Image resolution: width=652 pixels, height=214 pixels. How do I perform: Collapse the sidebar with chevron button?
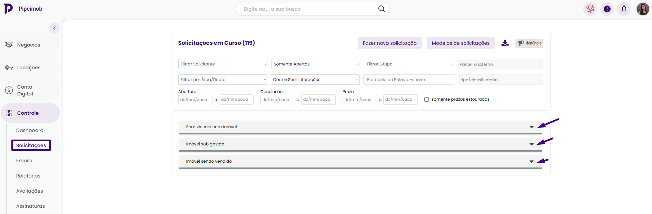tap(55, 28)
